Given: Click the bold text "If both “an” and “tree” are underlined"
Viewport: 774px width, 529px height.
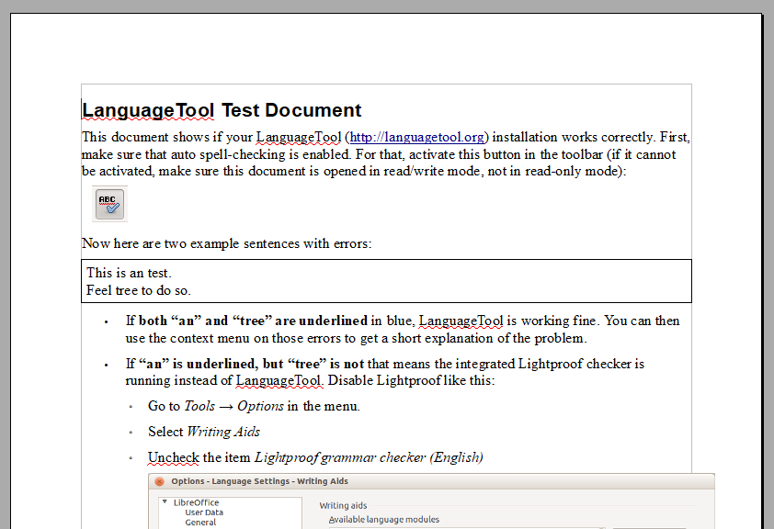Looking at the screenshot, I should point(246,321).
